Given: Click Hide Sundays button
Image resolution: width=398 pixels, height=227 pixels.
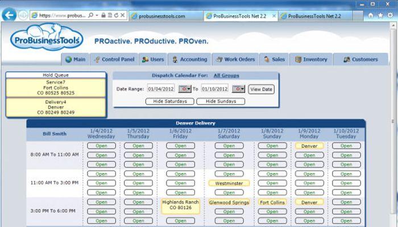Looking at the screenshot, I should point(221,102).
